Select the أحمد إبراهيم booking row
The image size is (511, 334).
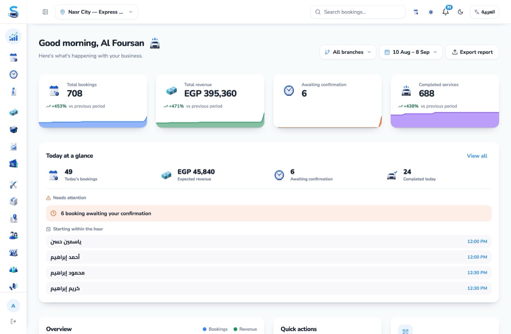(269, 257)
